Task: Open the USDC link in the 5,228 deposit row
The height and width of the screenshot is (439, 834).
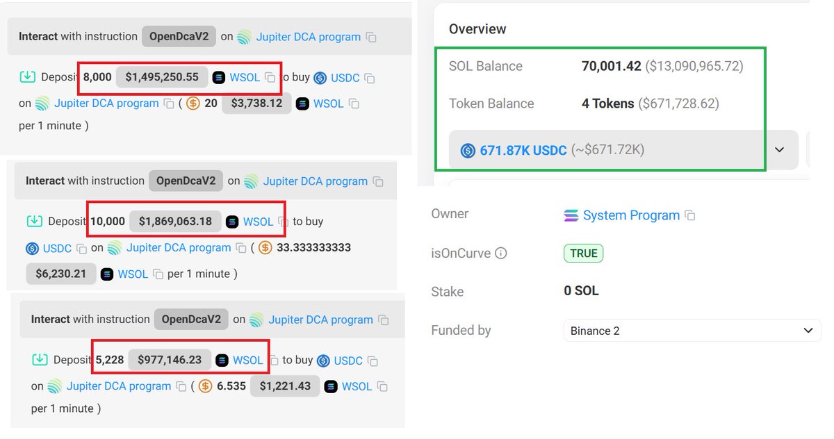Action: [348, 361]
